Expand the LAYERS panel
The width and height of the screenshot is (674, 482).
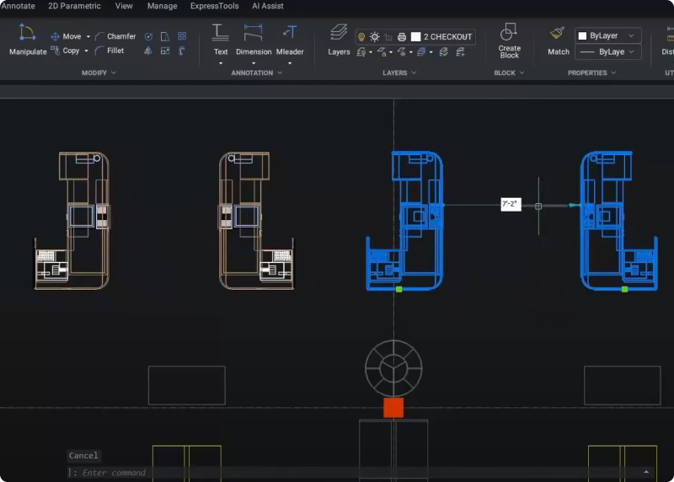tap(399, 72)
